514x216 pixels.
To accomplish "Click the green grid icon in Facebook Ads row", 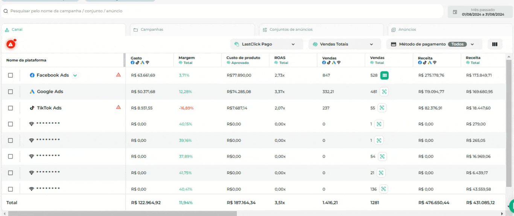I will point(384,75).
